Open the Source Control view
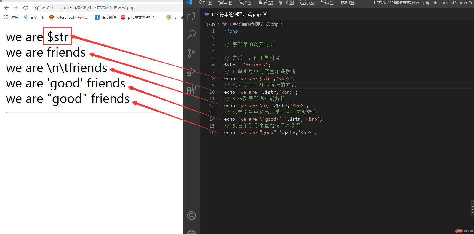474x234 pixels. (x=191, y=53)
